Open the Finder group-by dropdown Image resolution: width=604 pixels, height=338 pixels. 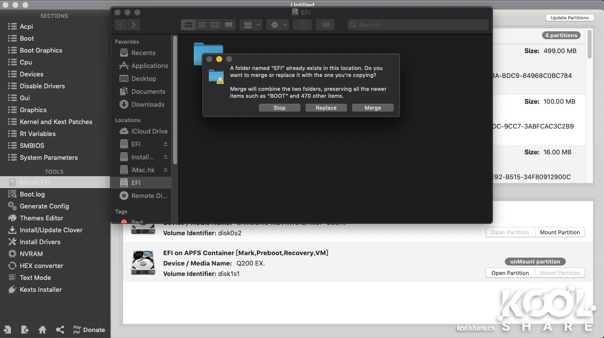tap(250, 25)
